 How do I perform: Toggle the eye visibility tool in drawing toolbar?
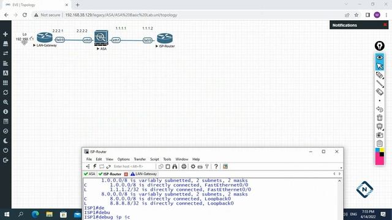[x=380, y=57]
